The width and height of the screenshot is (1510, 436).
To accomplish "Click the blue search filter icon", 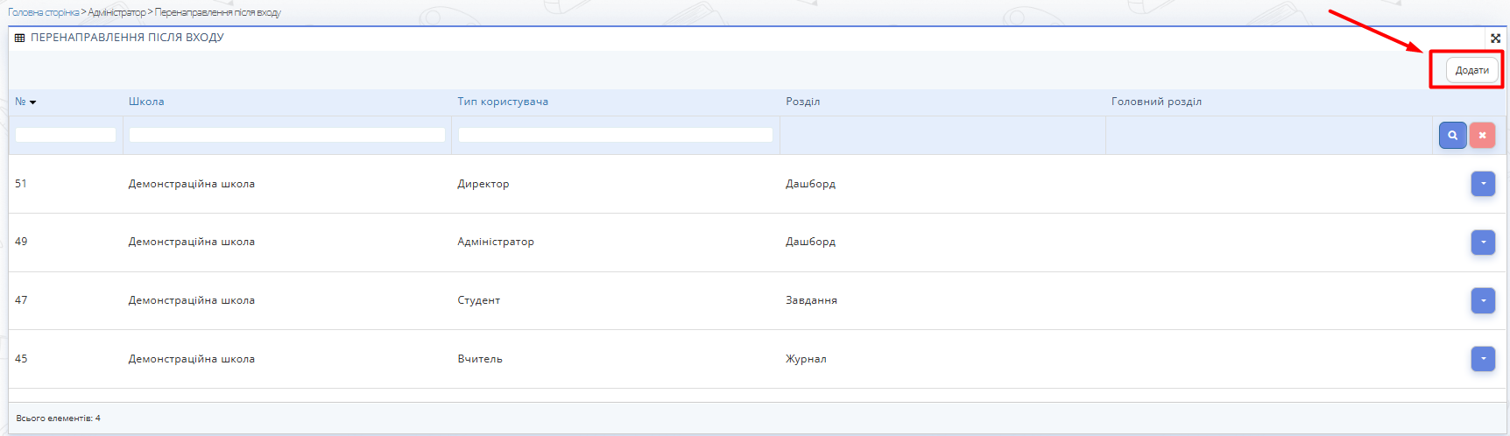I will click(1452, 136).
